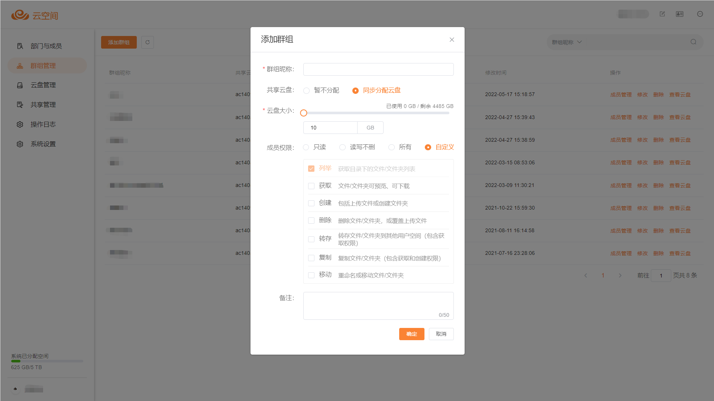The height and width of the screenshot is (401, 714).
Task: Select the 只读 permission radio button
Action: click(306, 147)
